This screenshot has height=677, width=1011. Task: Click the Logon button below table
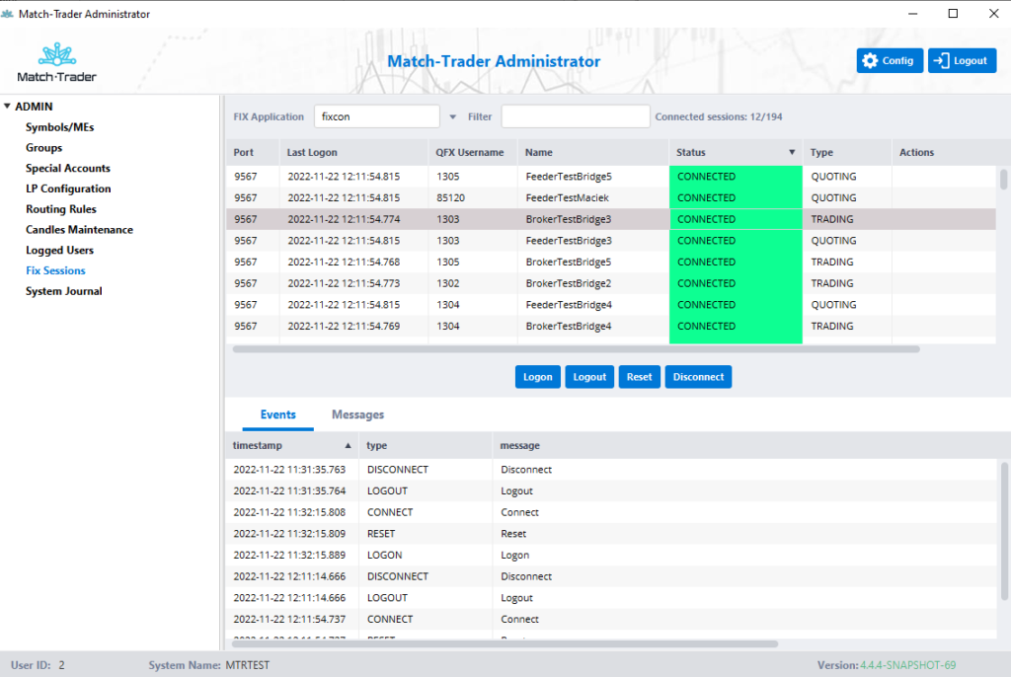click(538, 377)
